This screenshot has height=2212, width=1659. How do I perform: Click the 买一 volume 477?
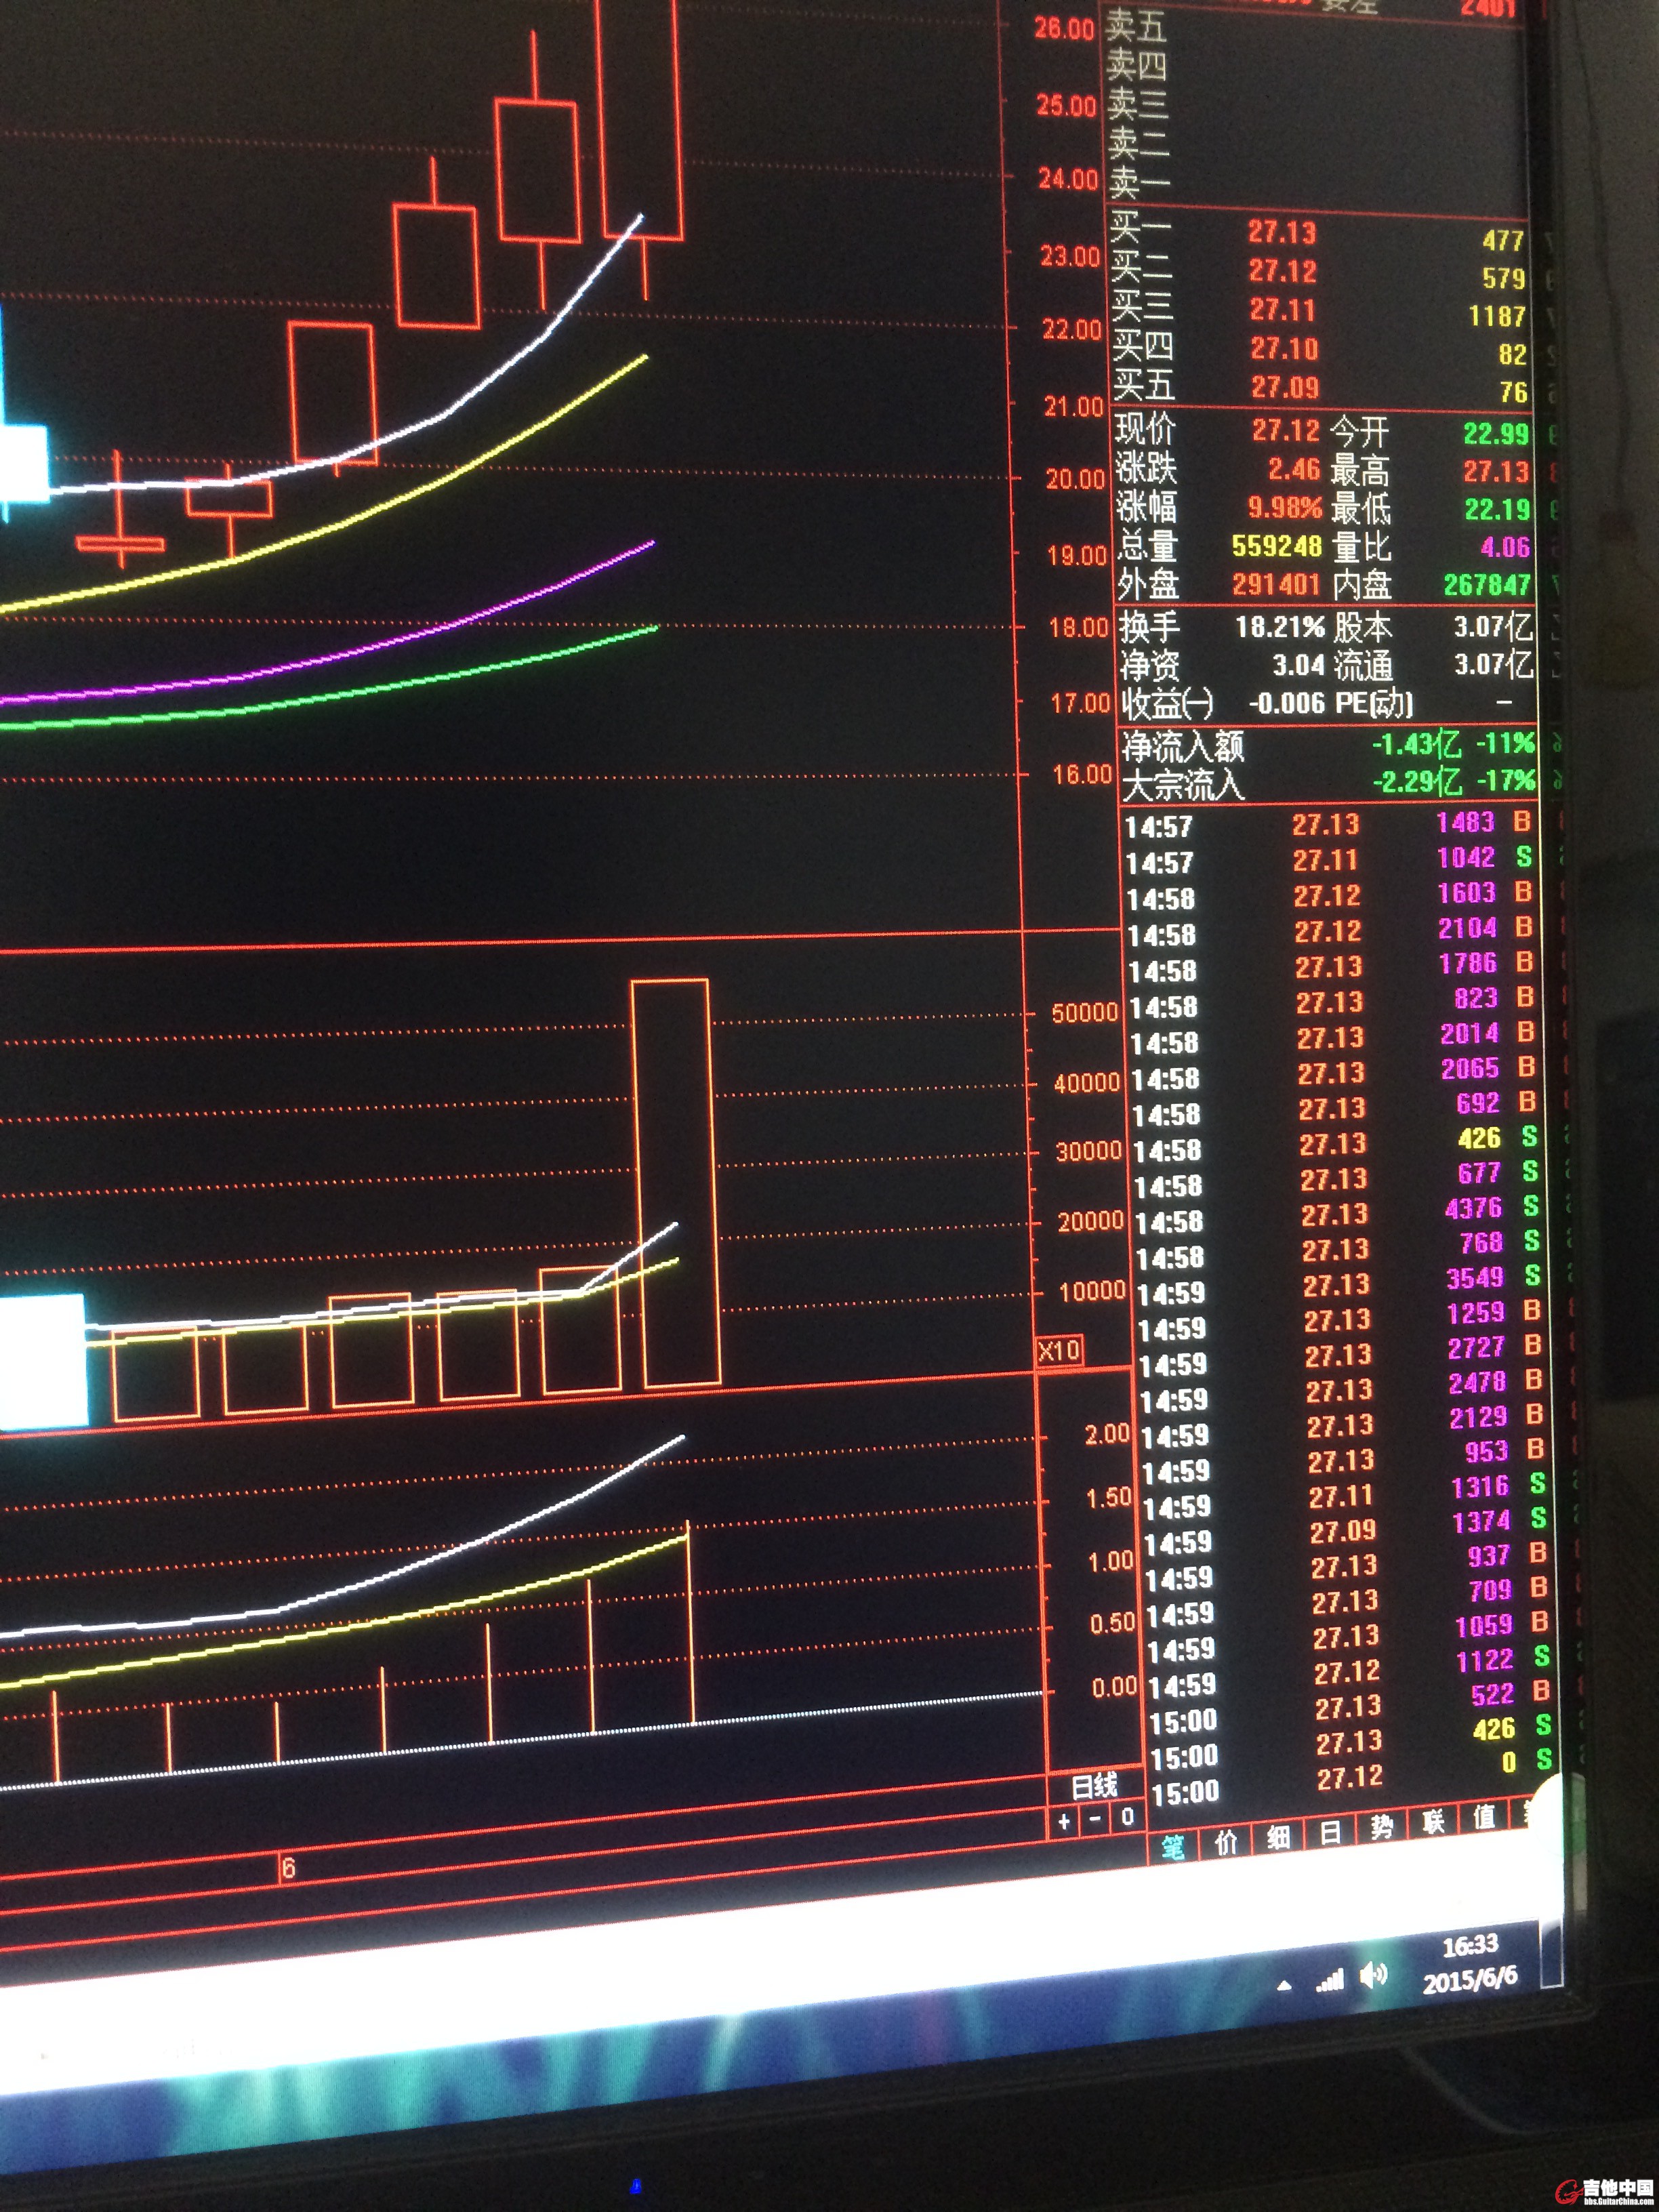1502,240
